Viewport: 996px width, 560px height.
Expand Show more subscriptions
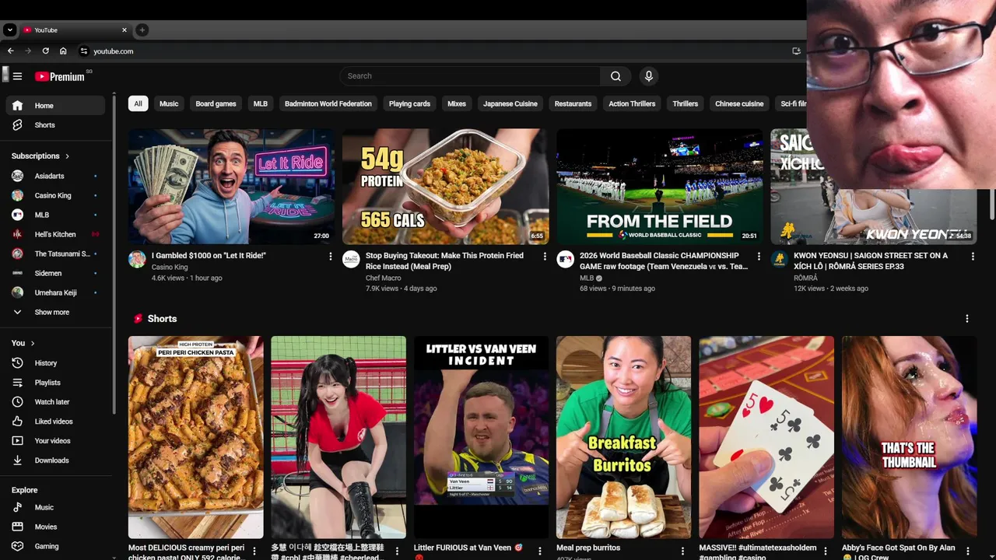click(x=54, y=312)
